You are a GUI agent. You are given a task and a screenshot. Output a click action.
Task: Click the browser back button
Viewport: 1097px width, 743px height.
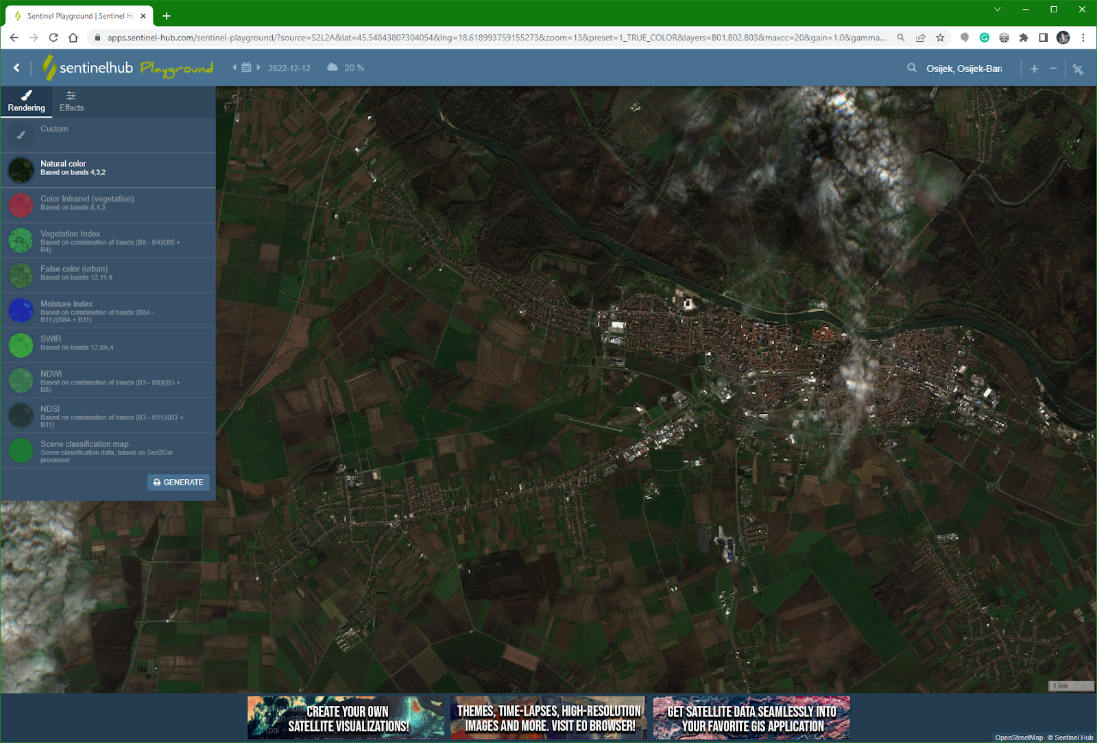point(14,38)
